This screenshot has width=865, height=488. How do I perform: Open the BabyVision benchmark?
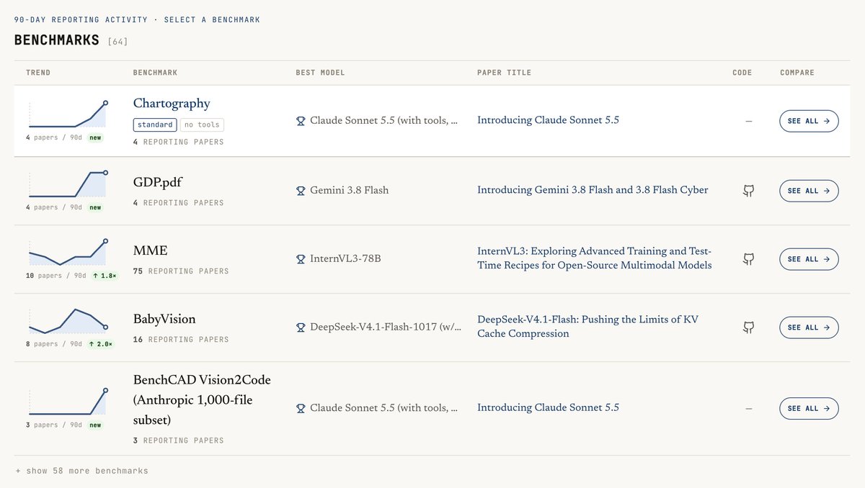(x=164, y=319)
